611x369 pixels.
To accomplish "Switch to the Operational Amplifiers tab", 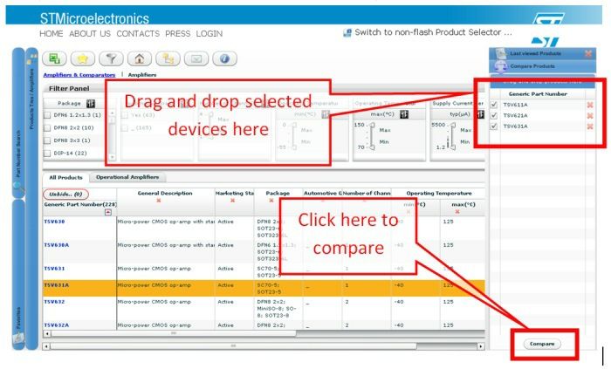I will 127,177.
